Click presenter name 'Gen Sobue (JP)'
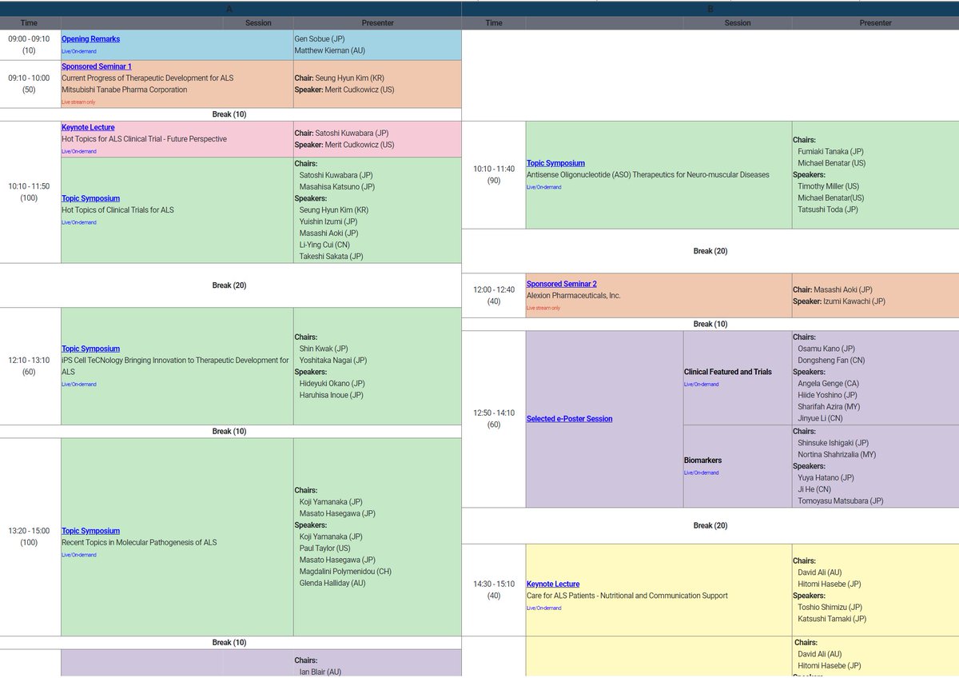The height and width of the screenshot is (678, 959). (x=320, y=38)
